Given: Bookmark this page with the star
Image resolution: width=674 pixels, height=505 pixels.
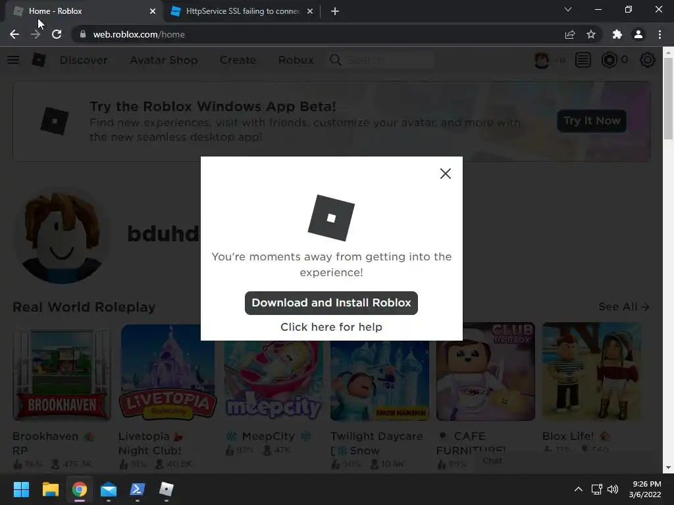Looking at the screenshot, I should (591, 34).
